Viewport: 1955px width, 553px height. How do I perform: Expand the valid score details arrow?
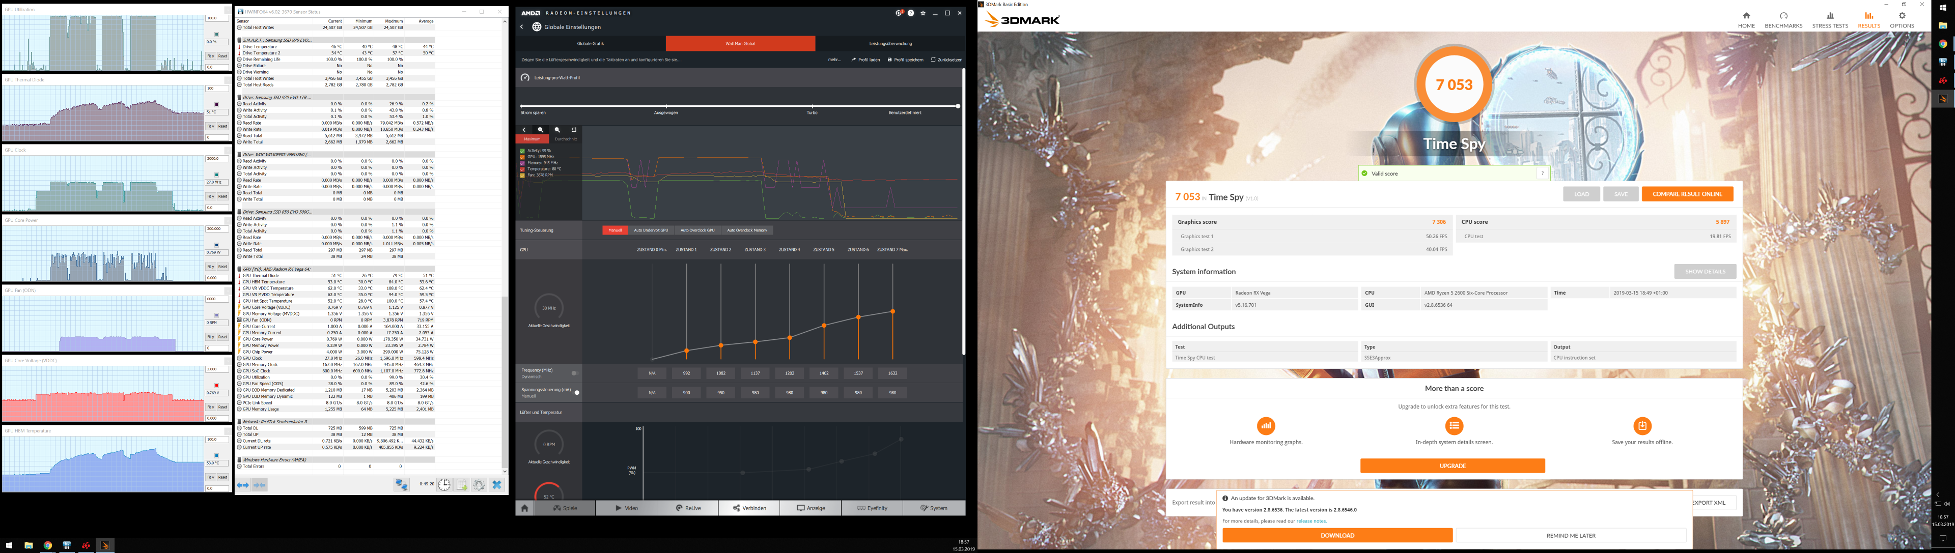(1542, 173)
